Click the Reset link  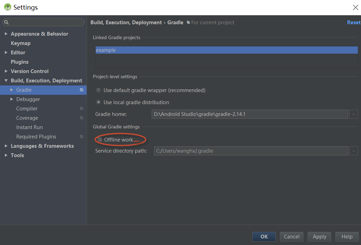pos(353,22)
